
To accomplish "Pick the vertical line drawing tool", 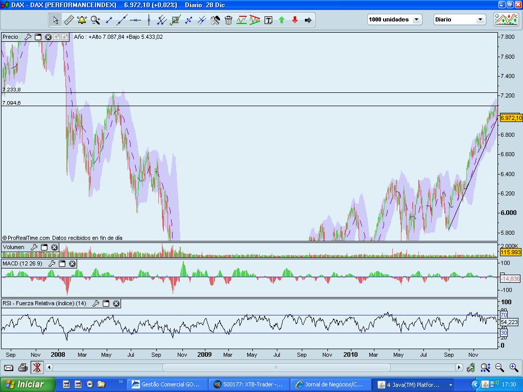I will point(149,20).
